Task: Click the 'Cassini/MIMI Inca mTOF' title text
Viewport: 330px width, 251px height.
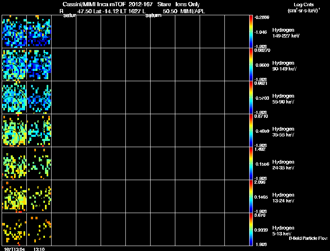Action: tap(94, 5)
